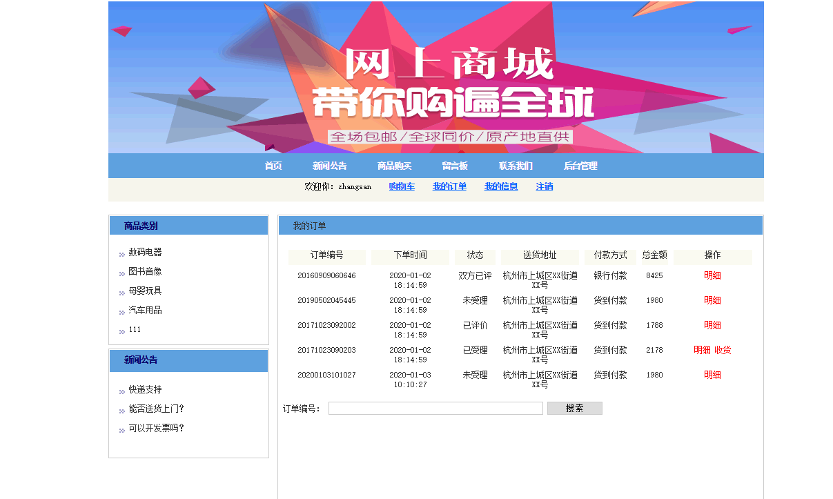Open 后台管理 in navigation bar
This screenshot has height=499, width=833.
580,166
